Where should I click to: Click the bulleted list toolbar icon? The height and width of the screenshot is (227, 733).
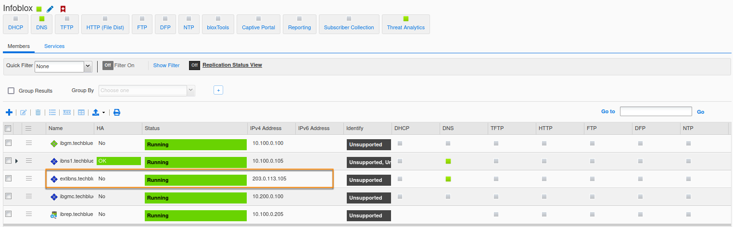52,112
